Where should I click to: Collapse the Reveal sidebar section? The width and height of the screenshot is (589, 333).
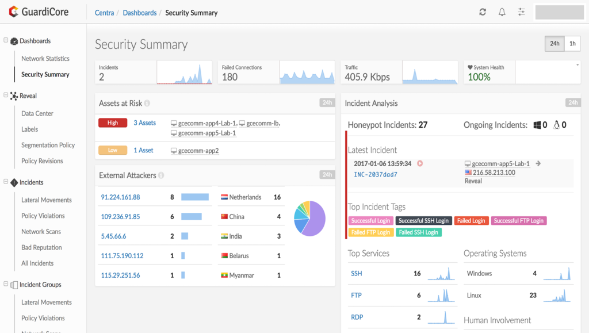[x=6, y=95]
